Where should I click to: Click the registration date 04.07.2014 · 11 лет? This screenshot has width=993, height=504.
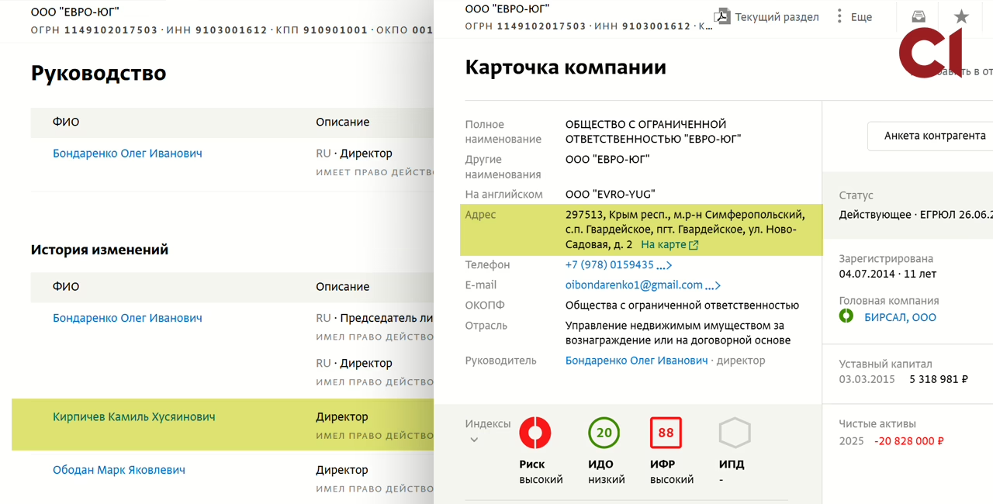[x=887, y=274]
